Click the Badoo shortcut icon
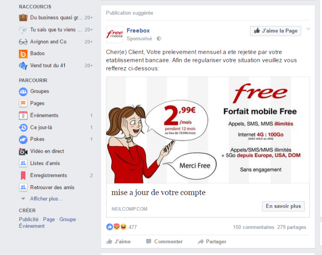Viewport: 322px width, 255px height. (x=23, y=54)
